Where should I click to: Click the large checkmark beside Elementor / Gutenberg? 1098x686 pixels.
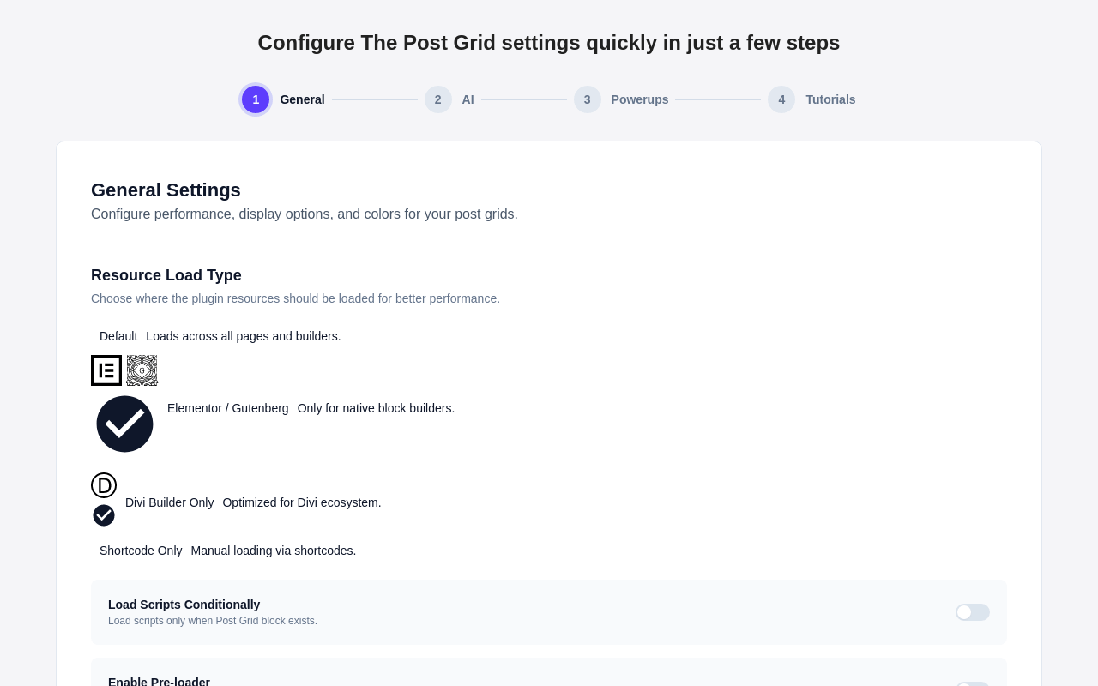(x=124, y=424)
